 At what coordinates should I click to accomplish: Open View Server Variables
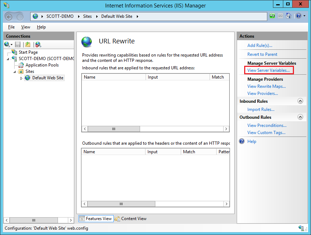(268, 70)
